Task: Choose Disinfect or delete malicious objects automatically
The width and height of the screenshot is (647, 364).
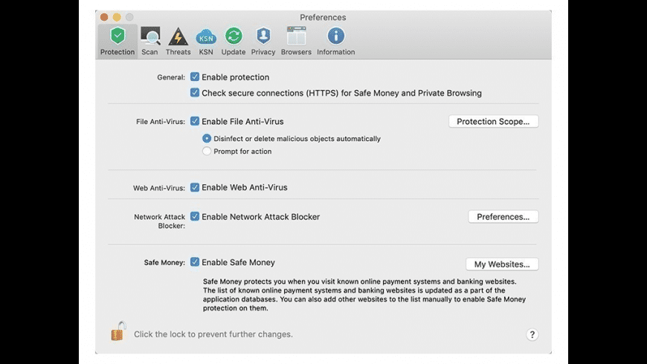Action: click(x=207, y=139)
